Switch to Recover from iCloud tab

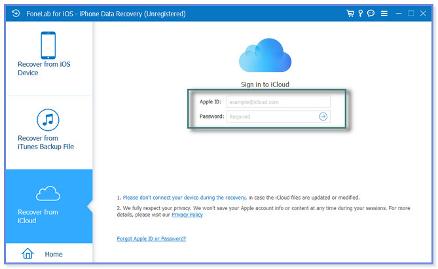click(x=49, y=206)
